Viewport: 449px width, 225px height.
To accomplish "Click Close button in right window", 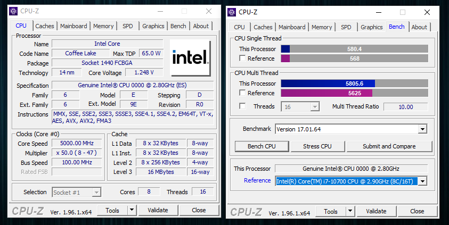I will (417, 212).
